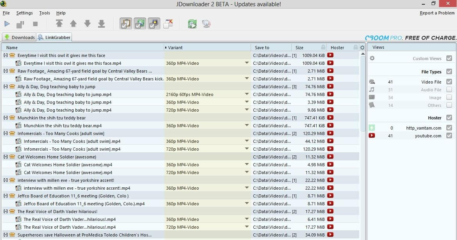
Task: Change variant of Cat Welcomes Home Soldier 720p entry
Action: [246, 172]
